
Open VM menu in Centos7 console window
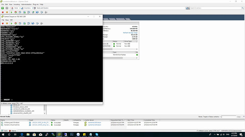pyautogui.click(x=11, y=20)
